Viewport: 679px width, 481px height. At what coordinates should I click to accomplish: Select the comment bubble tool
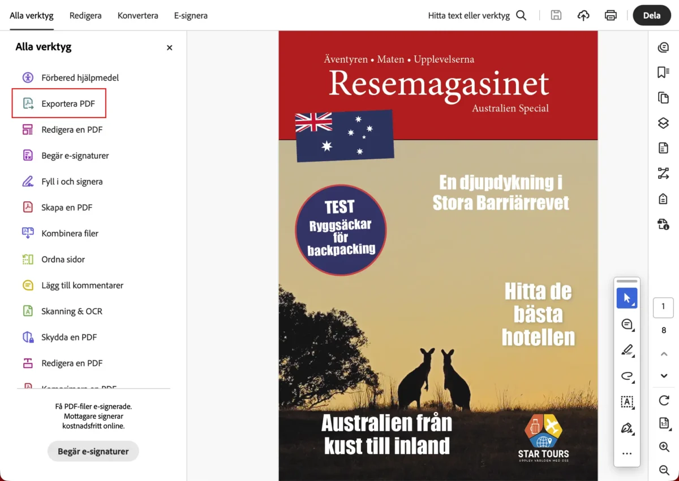click(x=627, y=324)
